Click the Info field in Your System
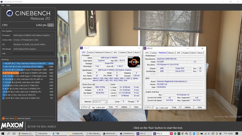Viewport: 242px width, 136px height. click(x=33, y=53)
